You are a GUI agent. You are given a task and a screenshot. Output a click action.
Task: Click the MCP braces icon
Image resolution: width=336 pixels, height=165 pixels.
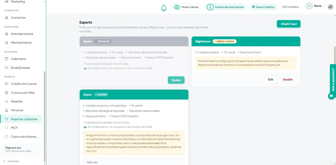coord(7,128)
